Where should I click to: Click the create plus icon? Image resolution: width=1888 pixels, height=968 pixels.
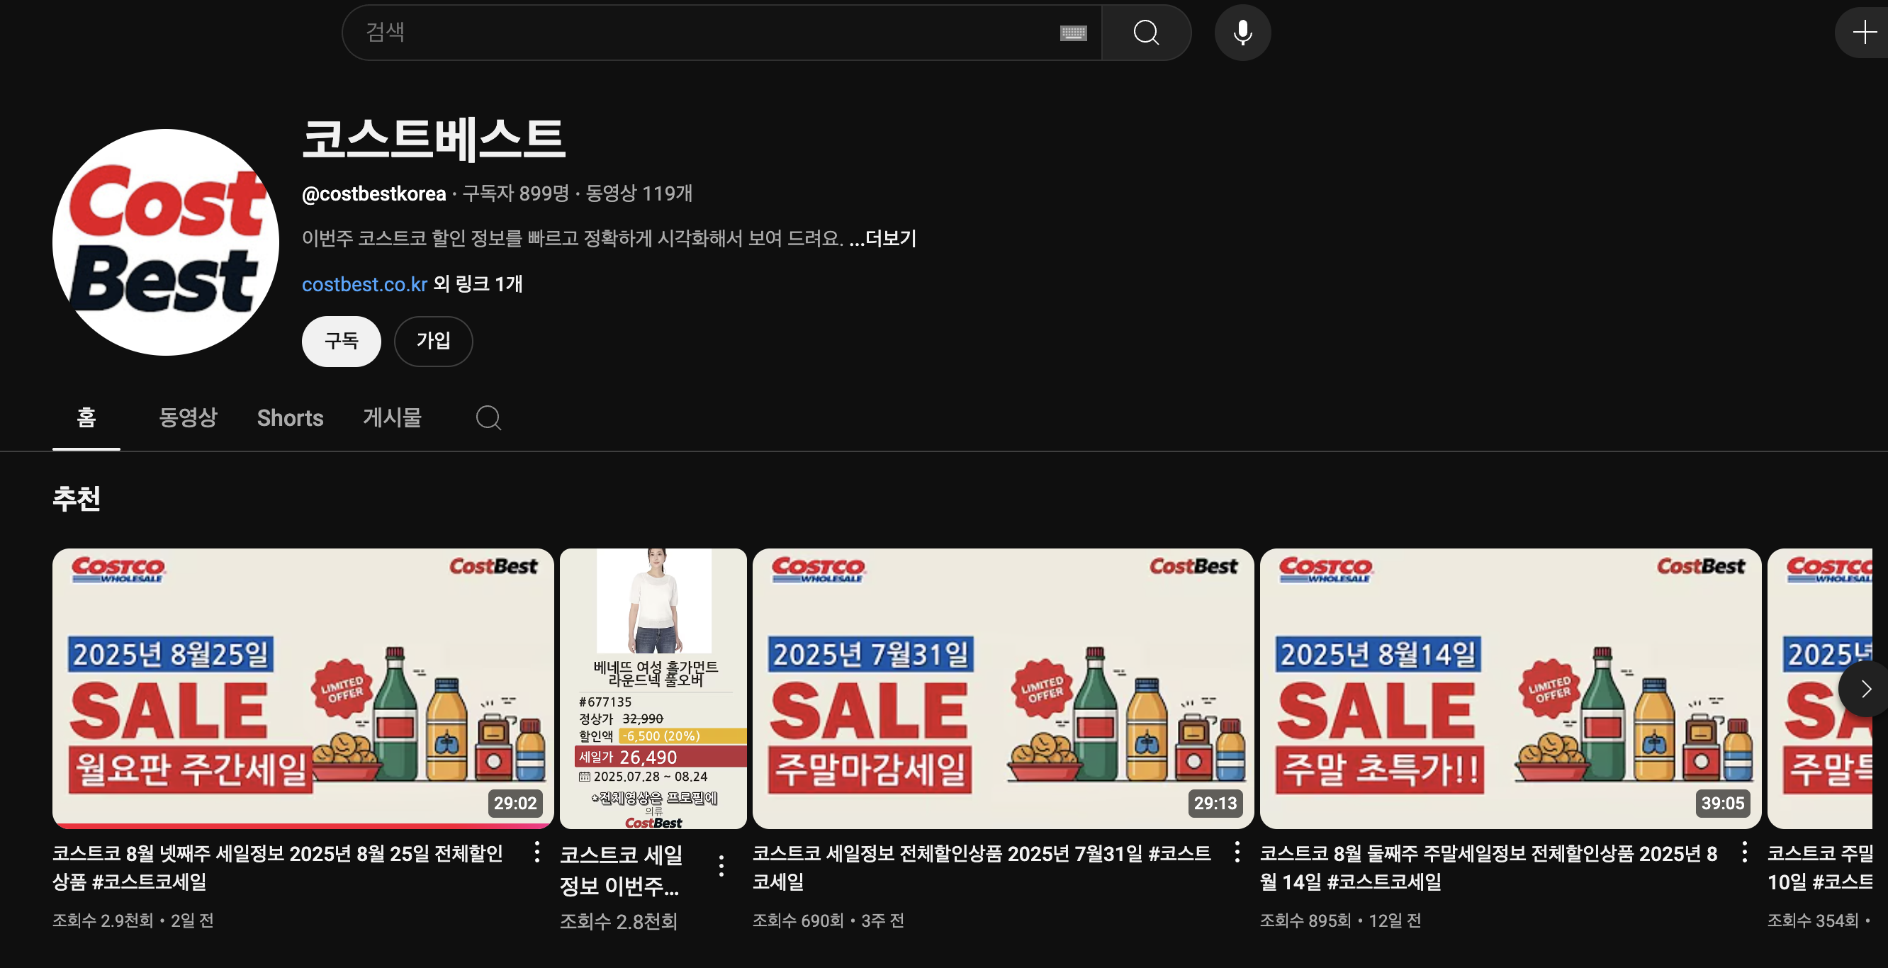pos(1864,32)
